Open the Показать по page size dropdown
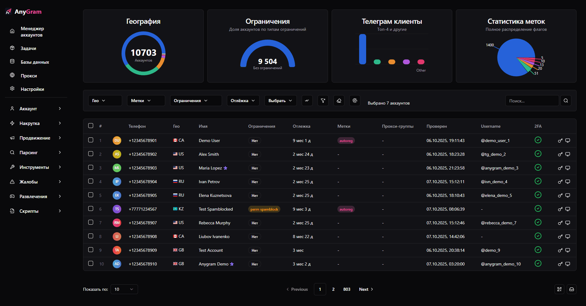Screen dimensions: 586x306 (x=124, y=289)
